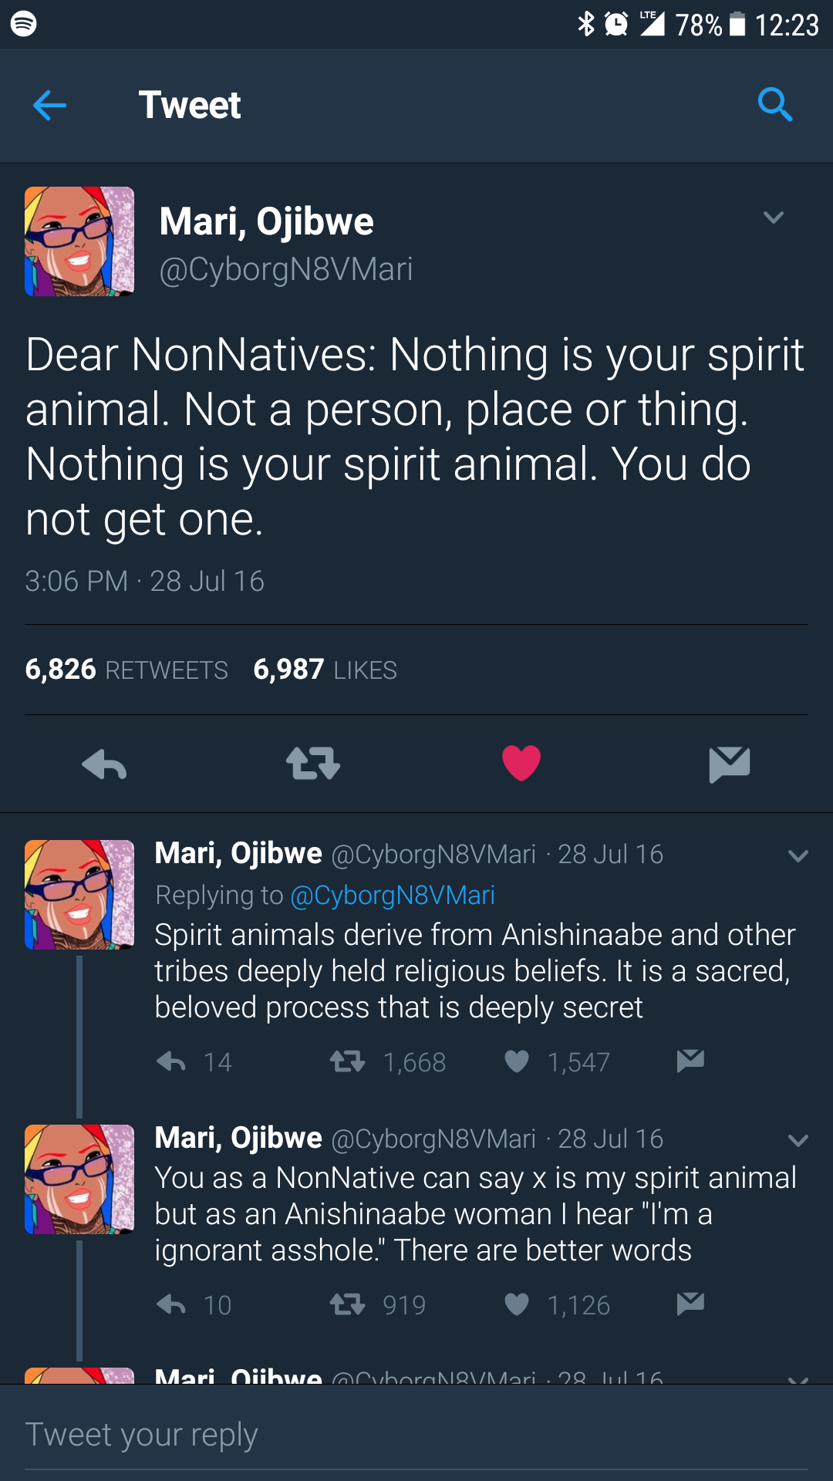Tap the 'Tweet your reply' field
Image resolution: width=833 pixels, height=1481 pixels.
click(416, 1435)
